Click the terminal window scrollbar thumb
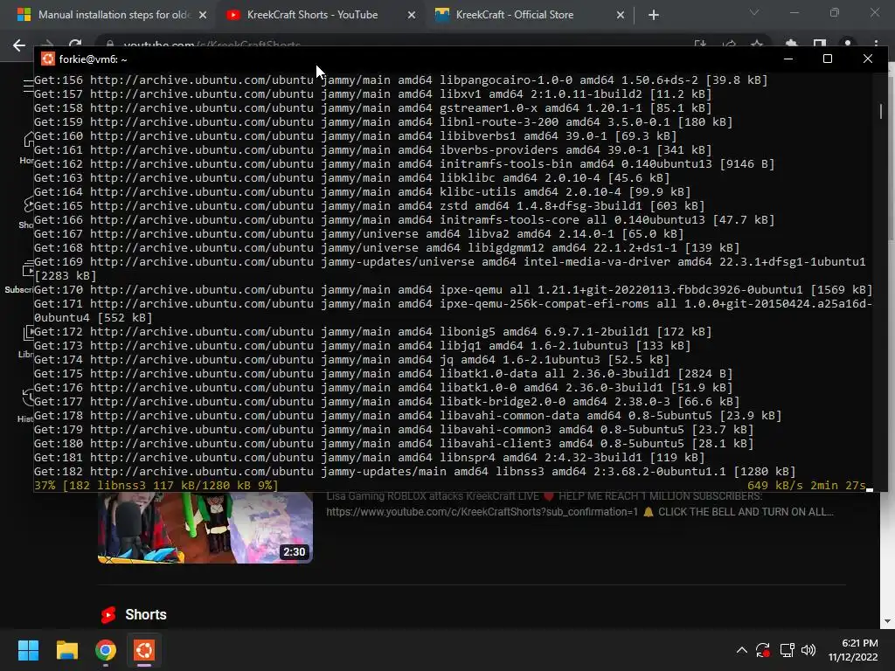The image size is (895, 671). tap(881, 111)
